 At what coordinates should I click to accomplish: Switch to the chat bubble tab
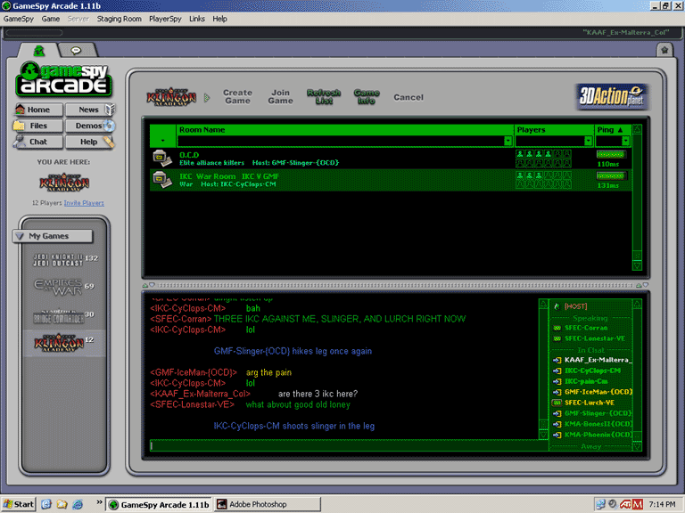click(76, 51)
